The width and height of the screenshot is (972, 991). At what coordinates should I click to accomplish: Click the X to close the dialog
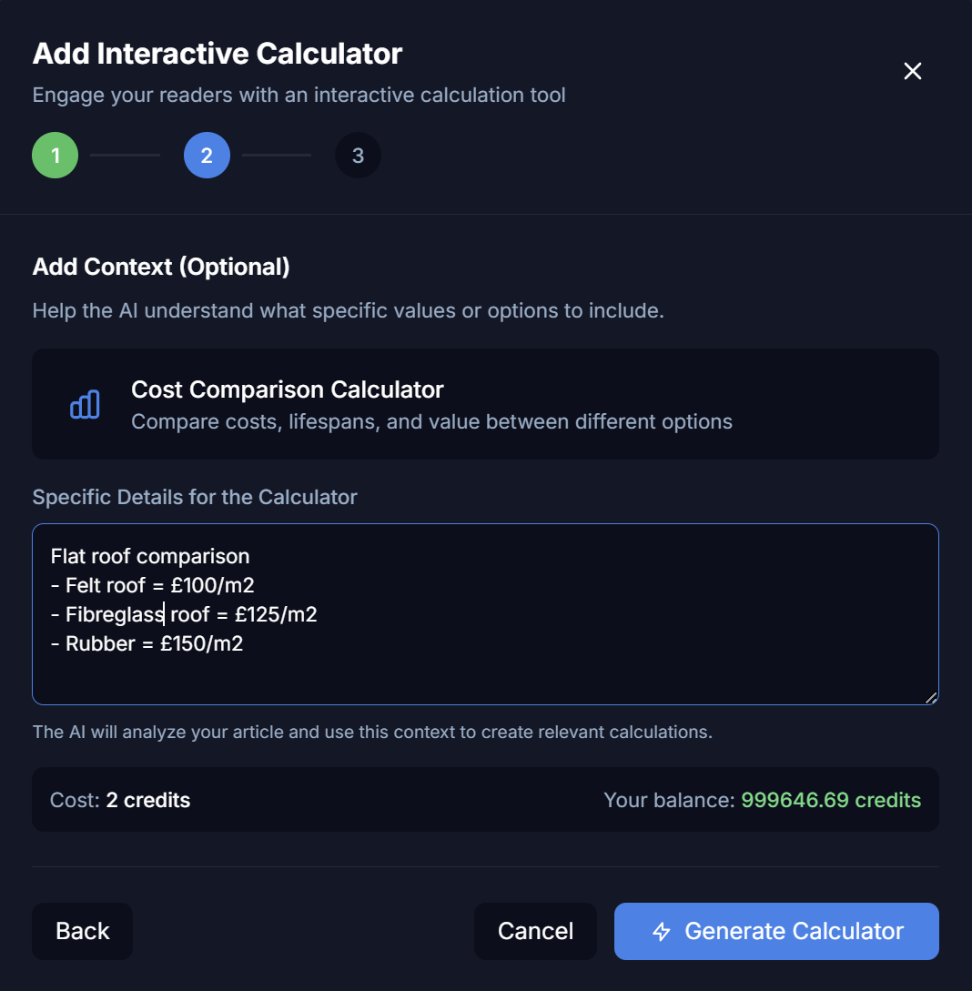point(913,71)
